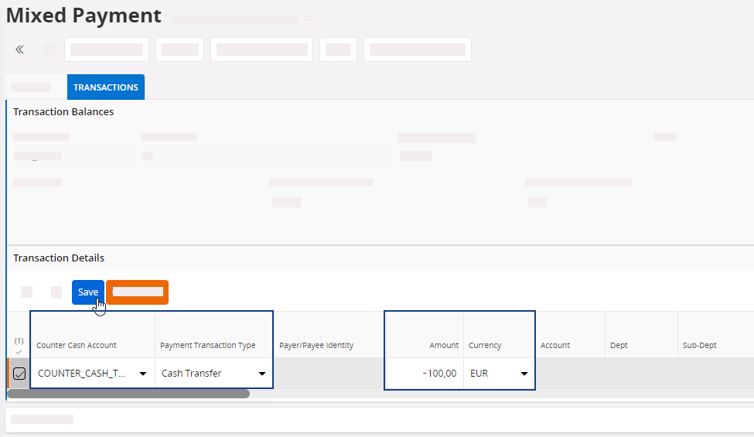
Task: Open the EUR currency dropdown
Action: tap(524, 374)
